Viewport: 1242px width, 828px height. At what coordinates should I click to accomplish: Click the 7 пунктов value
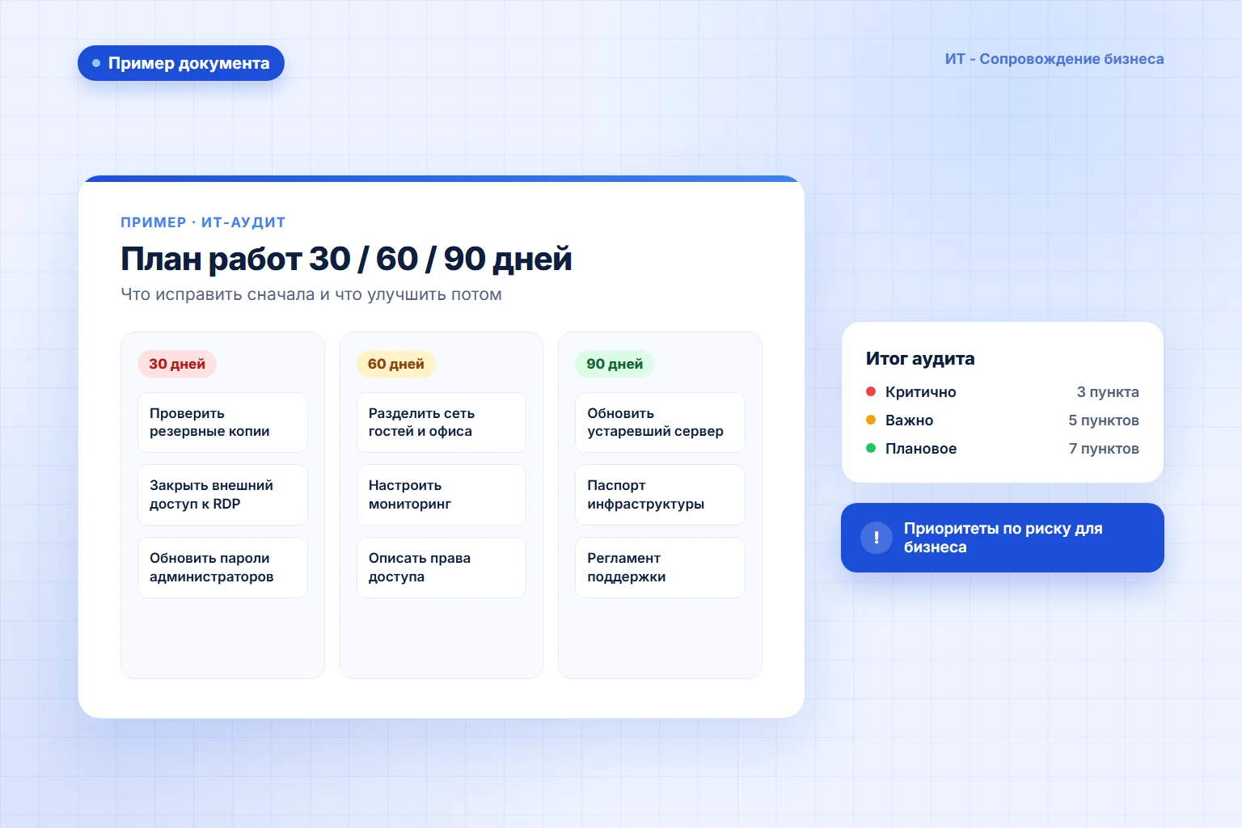[1104, 448]
